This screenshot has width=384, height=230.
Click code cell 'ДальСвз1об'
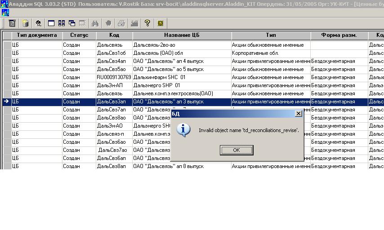(x=114, y=53)
